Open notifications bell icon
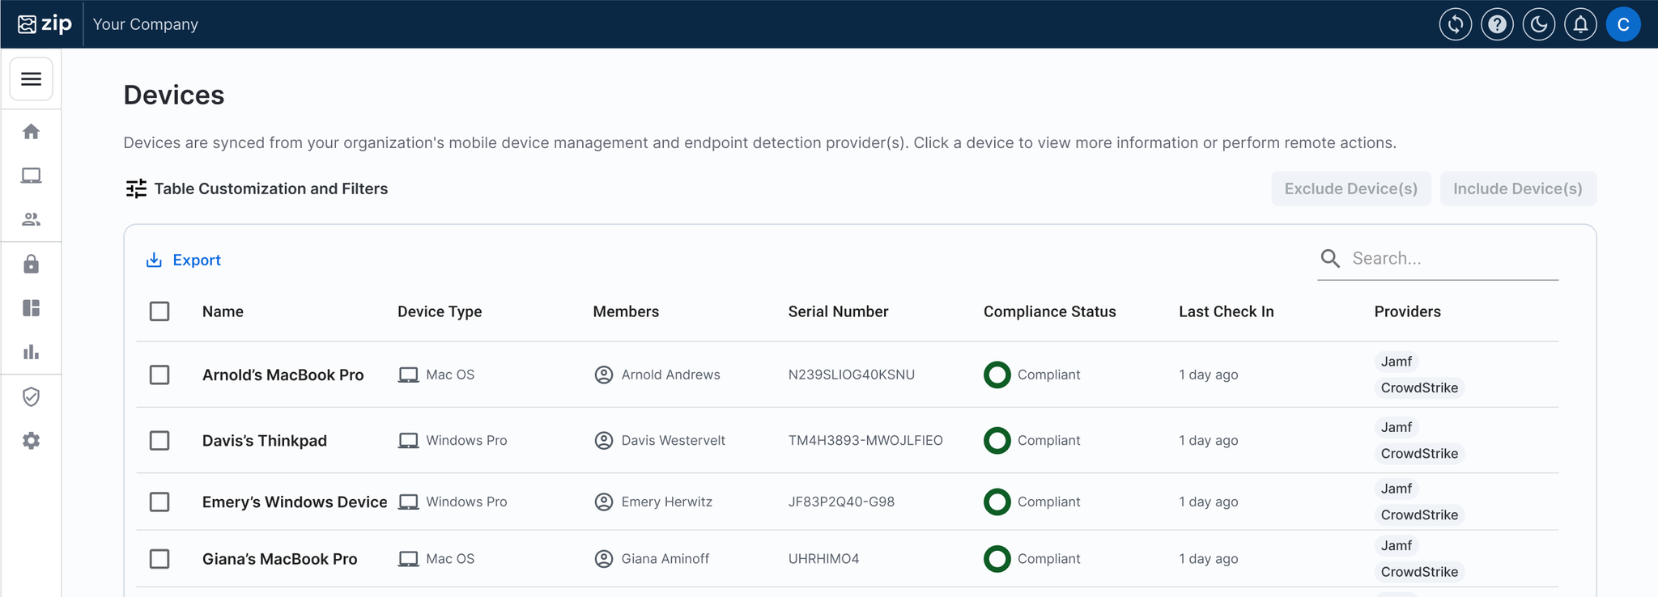Screen dimensions: 1658x597 click(1580, 24)
